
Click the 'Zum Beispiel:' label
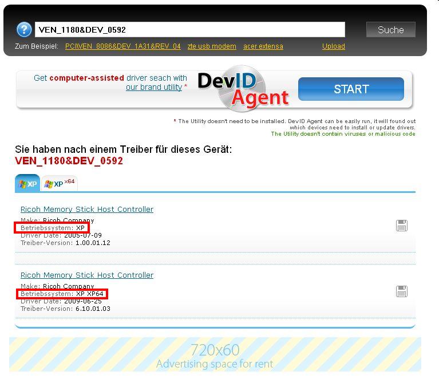click(37, 46)
